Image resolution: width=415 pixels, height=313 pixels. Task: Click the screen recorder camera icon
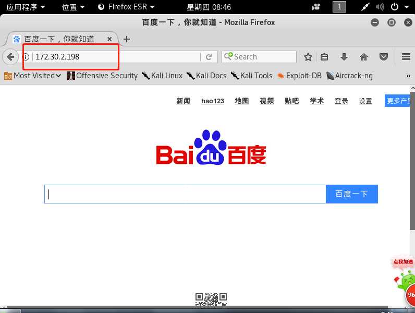(x=316, y=7)
